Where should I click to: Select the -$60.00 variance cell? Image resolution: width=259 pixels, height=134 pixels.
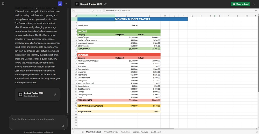pyautogui.click(x=149, y=112)
